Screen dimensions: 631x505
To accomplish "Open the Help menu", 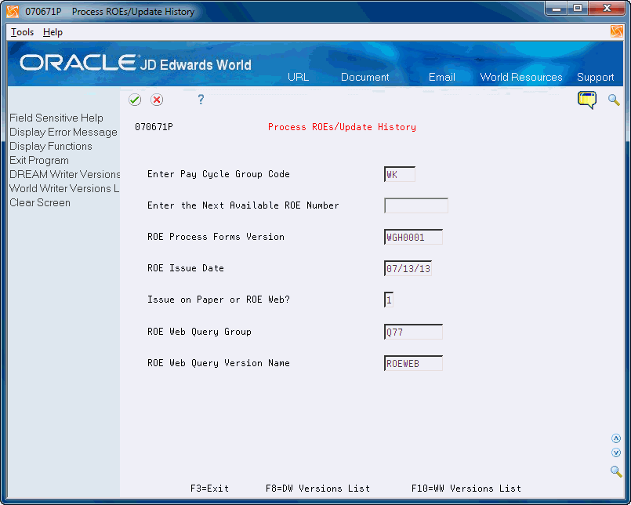I will coord(53,32).
